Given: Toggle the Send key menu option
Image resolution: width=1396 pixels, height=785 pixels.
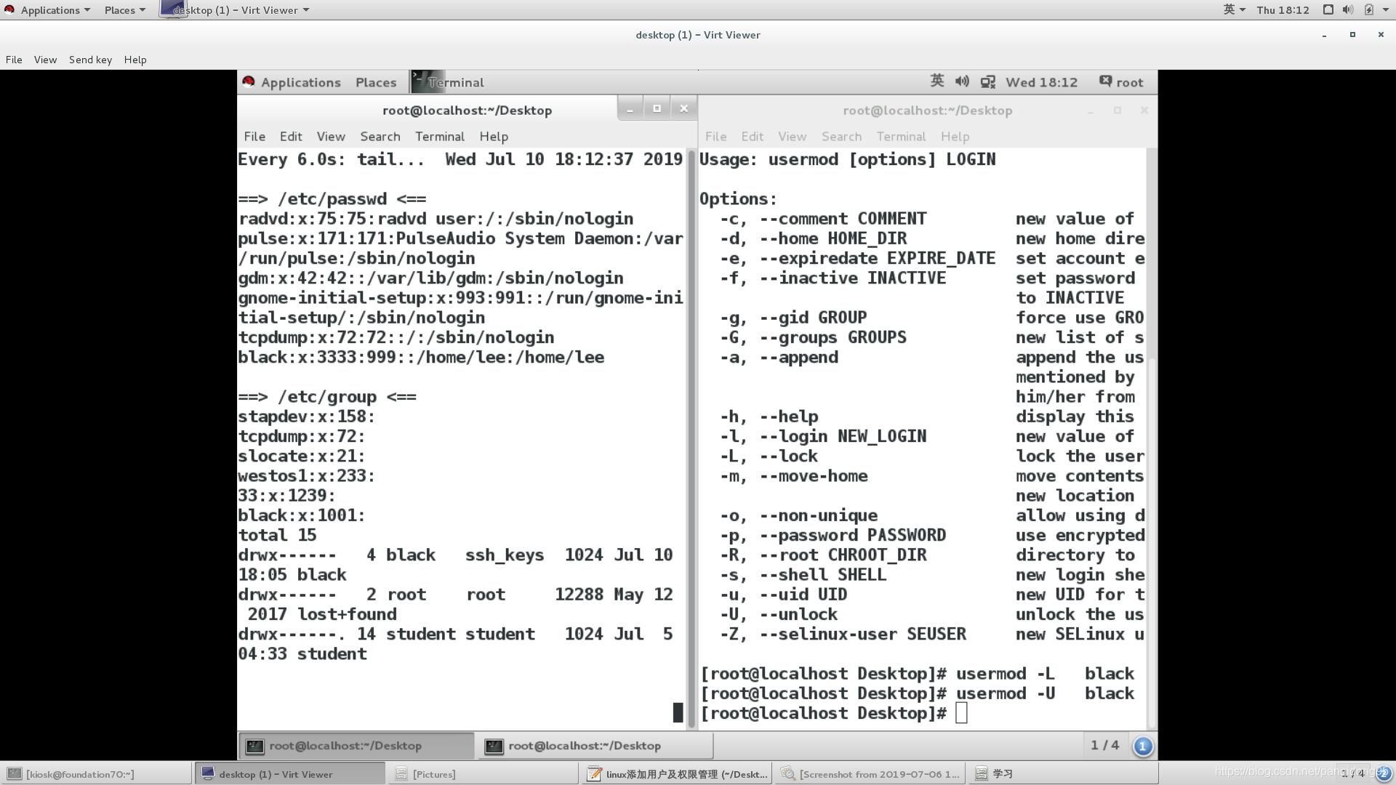Looking at the screenshot, I should pyautogui.click(x=90, y=60).
